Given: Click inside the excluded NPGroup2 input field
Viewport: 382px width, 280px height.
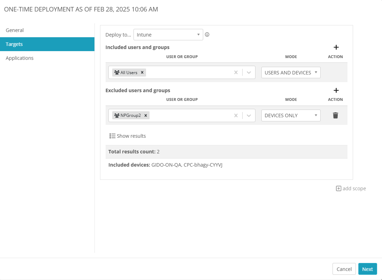Looking at the screenshot, I should click(x=190, y=115).
